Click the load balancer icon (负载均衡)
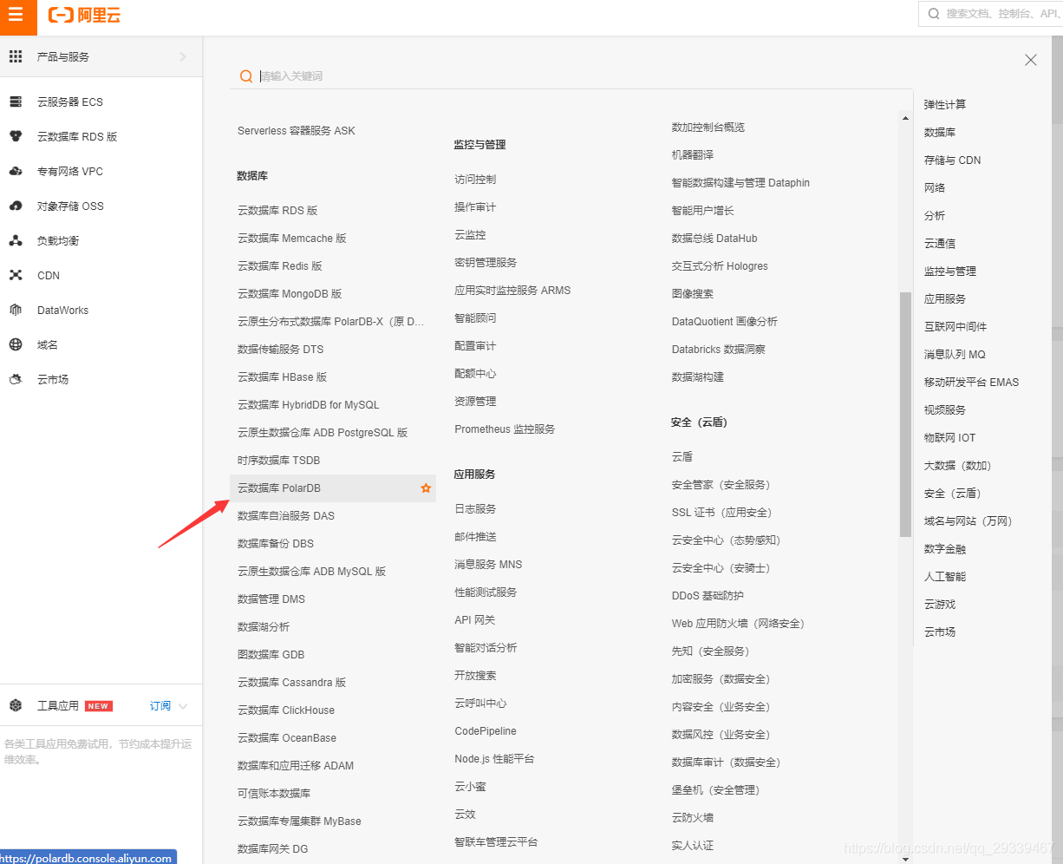 point(16,240)
